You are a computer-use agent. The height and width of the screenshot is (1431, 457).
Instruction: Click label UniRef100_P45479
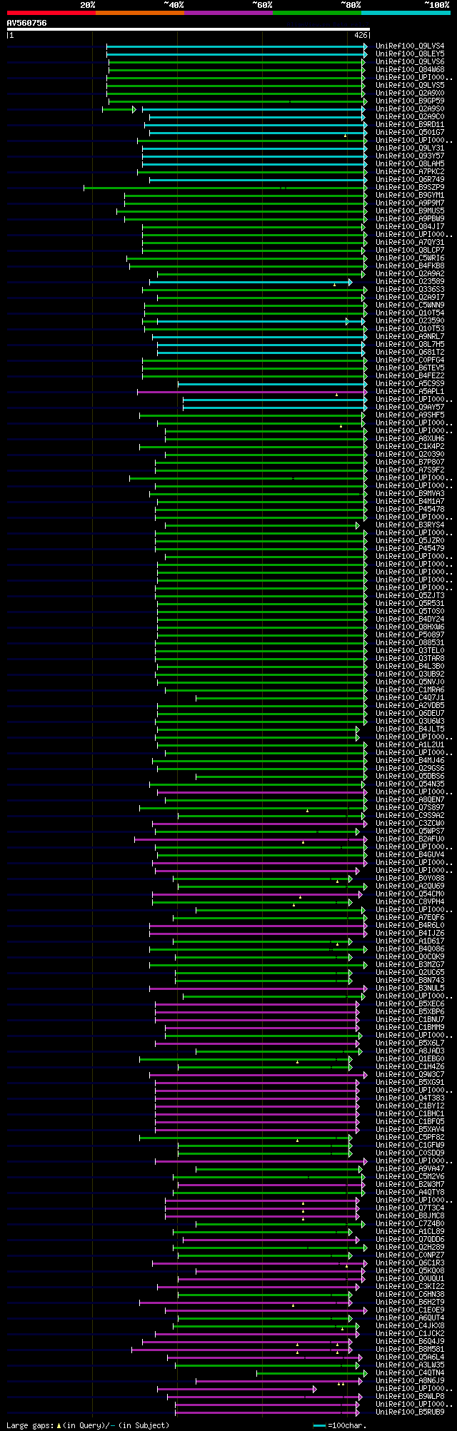click(410, 549)
